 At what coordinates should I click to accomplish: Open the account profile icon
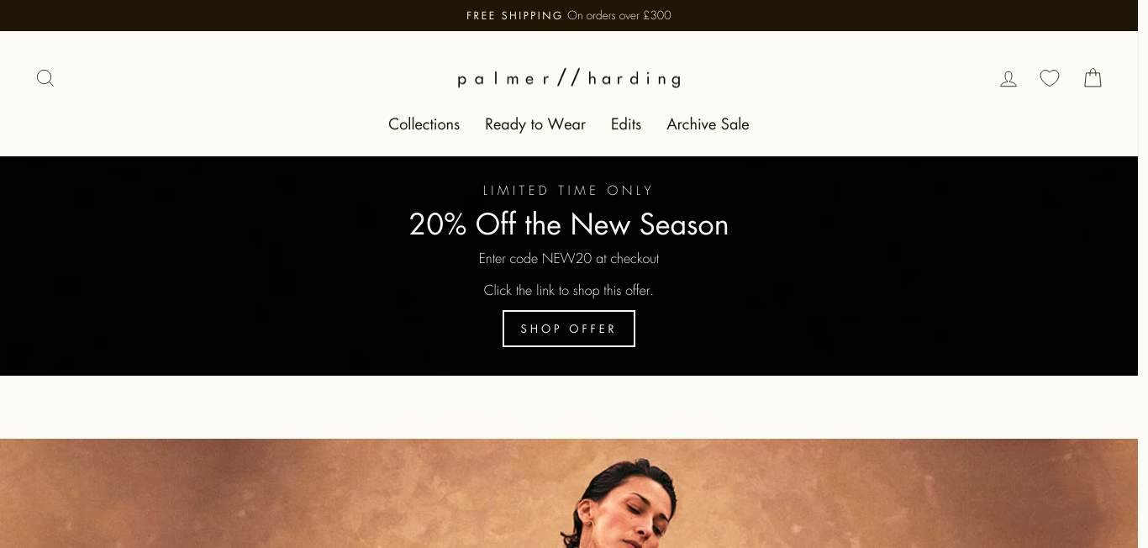click(x=1008, y=78)
